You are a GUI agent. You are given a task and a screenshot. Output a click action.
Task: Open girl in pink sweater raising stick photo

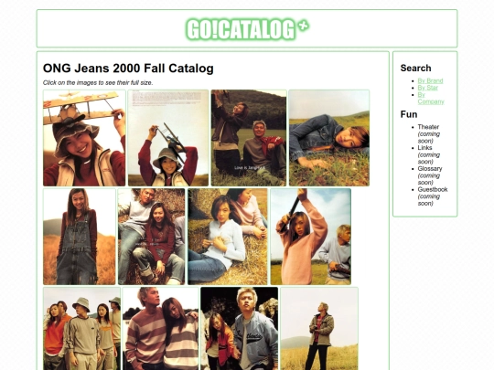[311, 237]
